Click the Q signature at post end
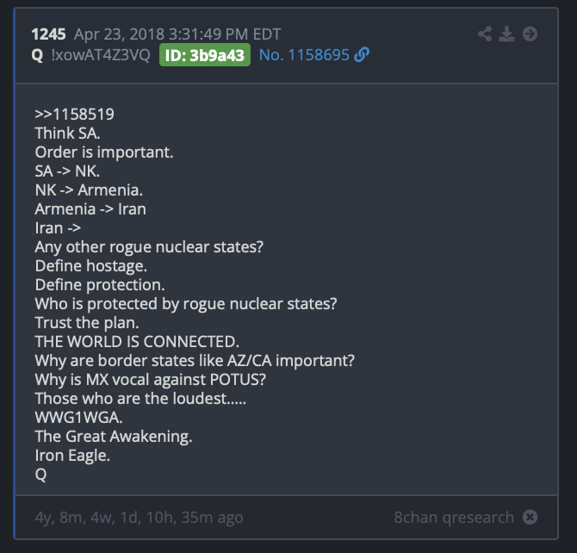The height and width of the screenshot is (553, 577). tap(40, 475)
